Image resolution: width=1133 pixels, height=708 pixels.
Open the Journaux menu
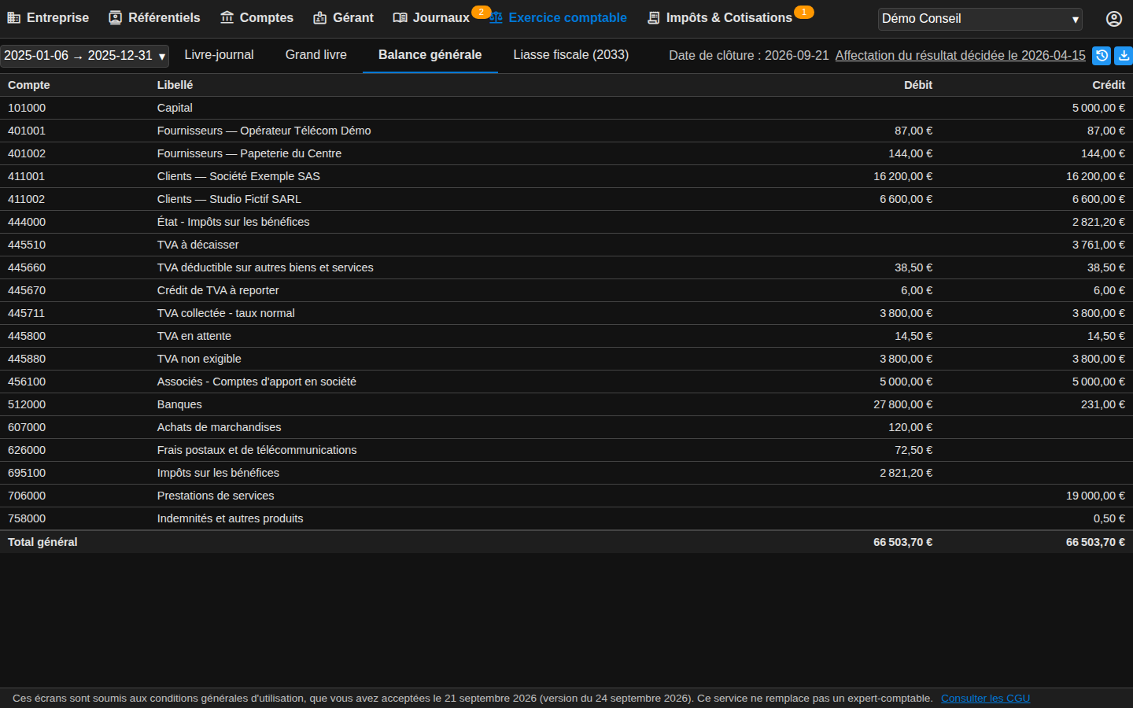(432, 18)
